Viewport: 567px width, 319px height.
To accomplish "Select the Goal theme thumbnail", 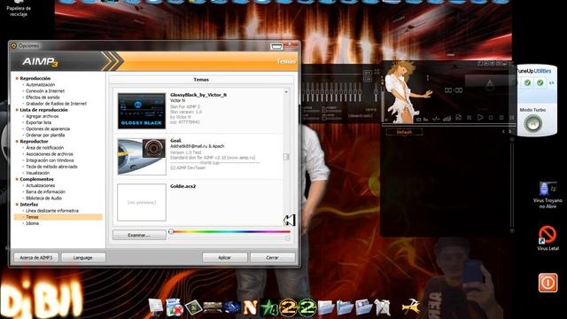I will [142, 157].
